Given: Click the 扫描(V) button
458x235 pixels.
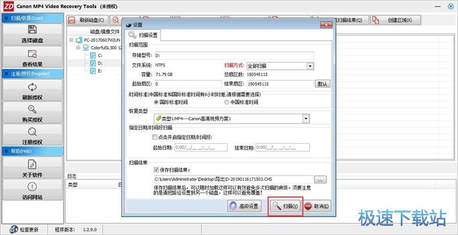Looking at the screenshot, I should click(x=285, y=206).
